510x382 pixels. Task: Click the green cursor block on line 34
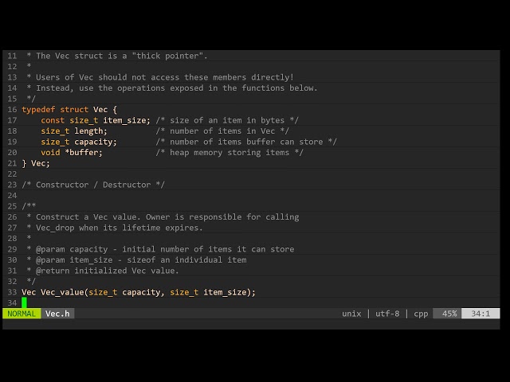[24, 302]
